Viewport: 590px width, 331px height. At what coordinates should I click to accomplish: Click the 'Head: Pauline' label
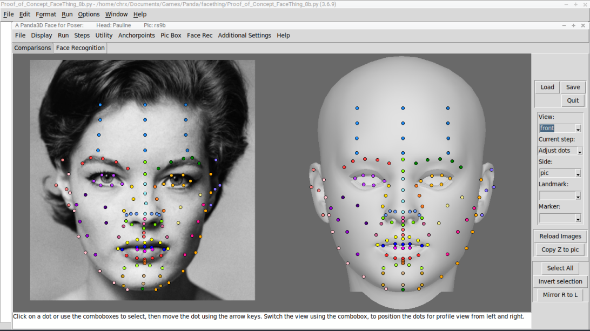[113, 25]
